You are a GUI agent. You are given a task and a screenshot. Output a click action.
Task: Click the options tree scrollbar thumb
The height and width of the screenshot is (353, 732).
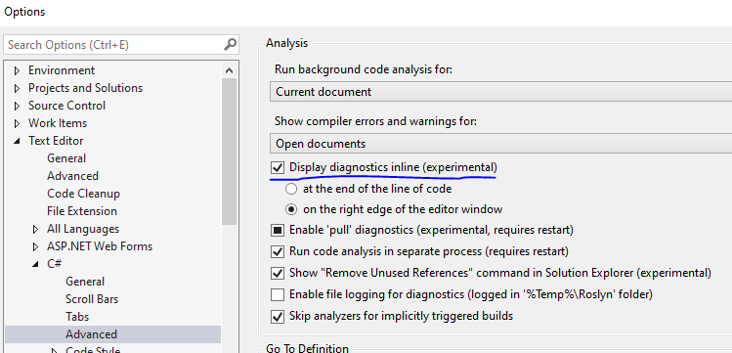(229, 152)
